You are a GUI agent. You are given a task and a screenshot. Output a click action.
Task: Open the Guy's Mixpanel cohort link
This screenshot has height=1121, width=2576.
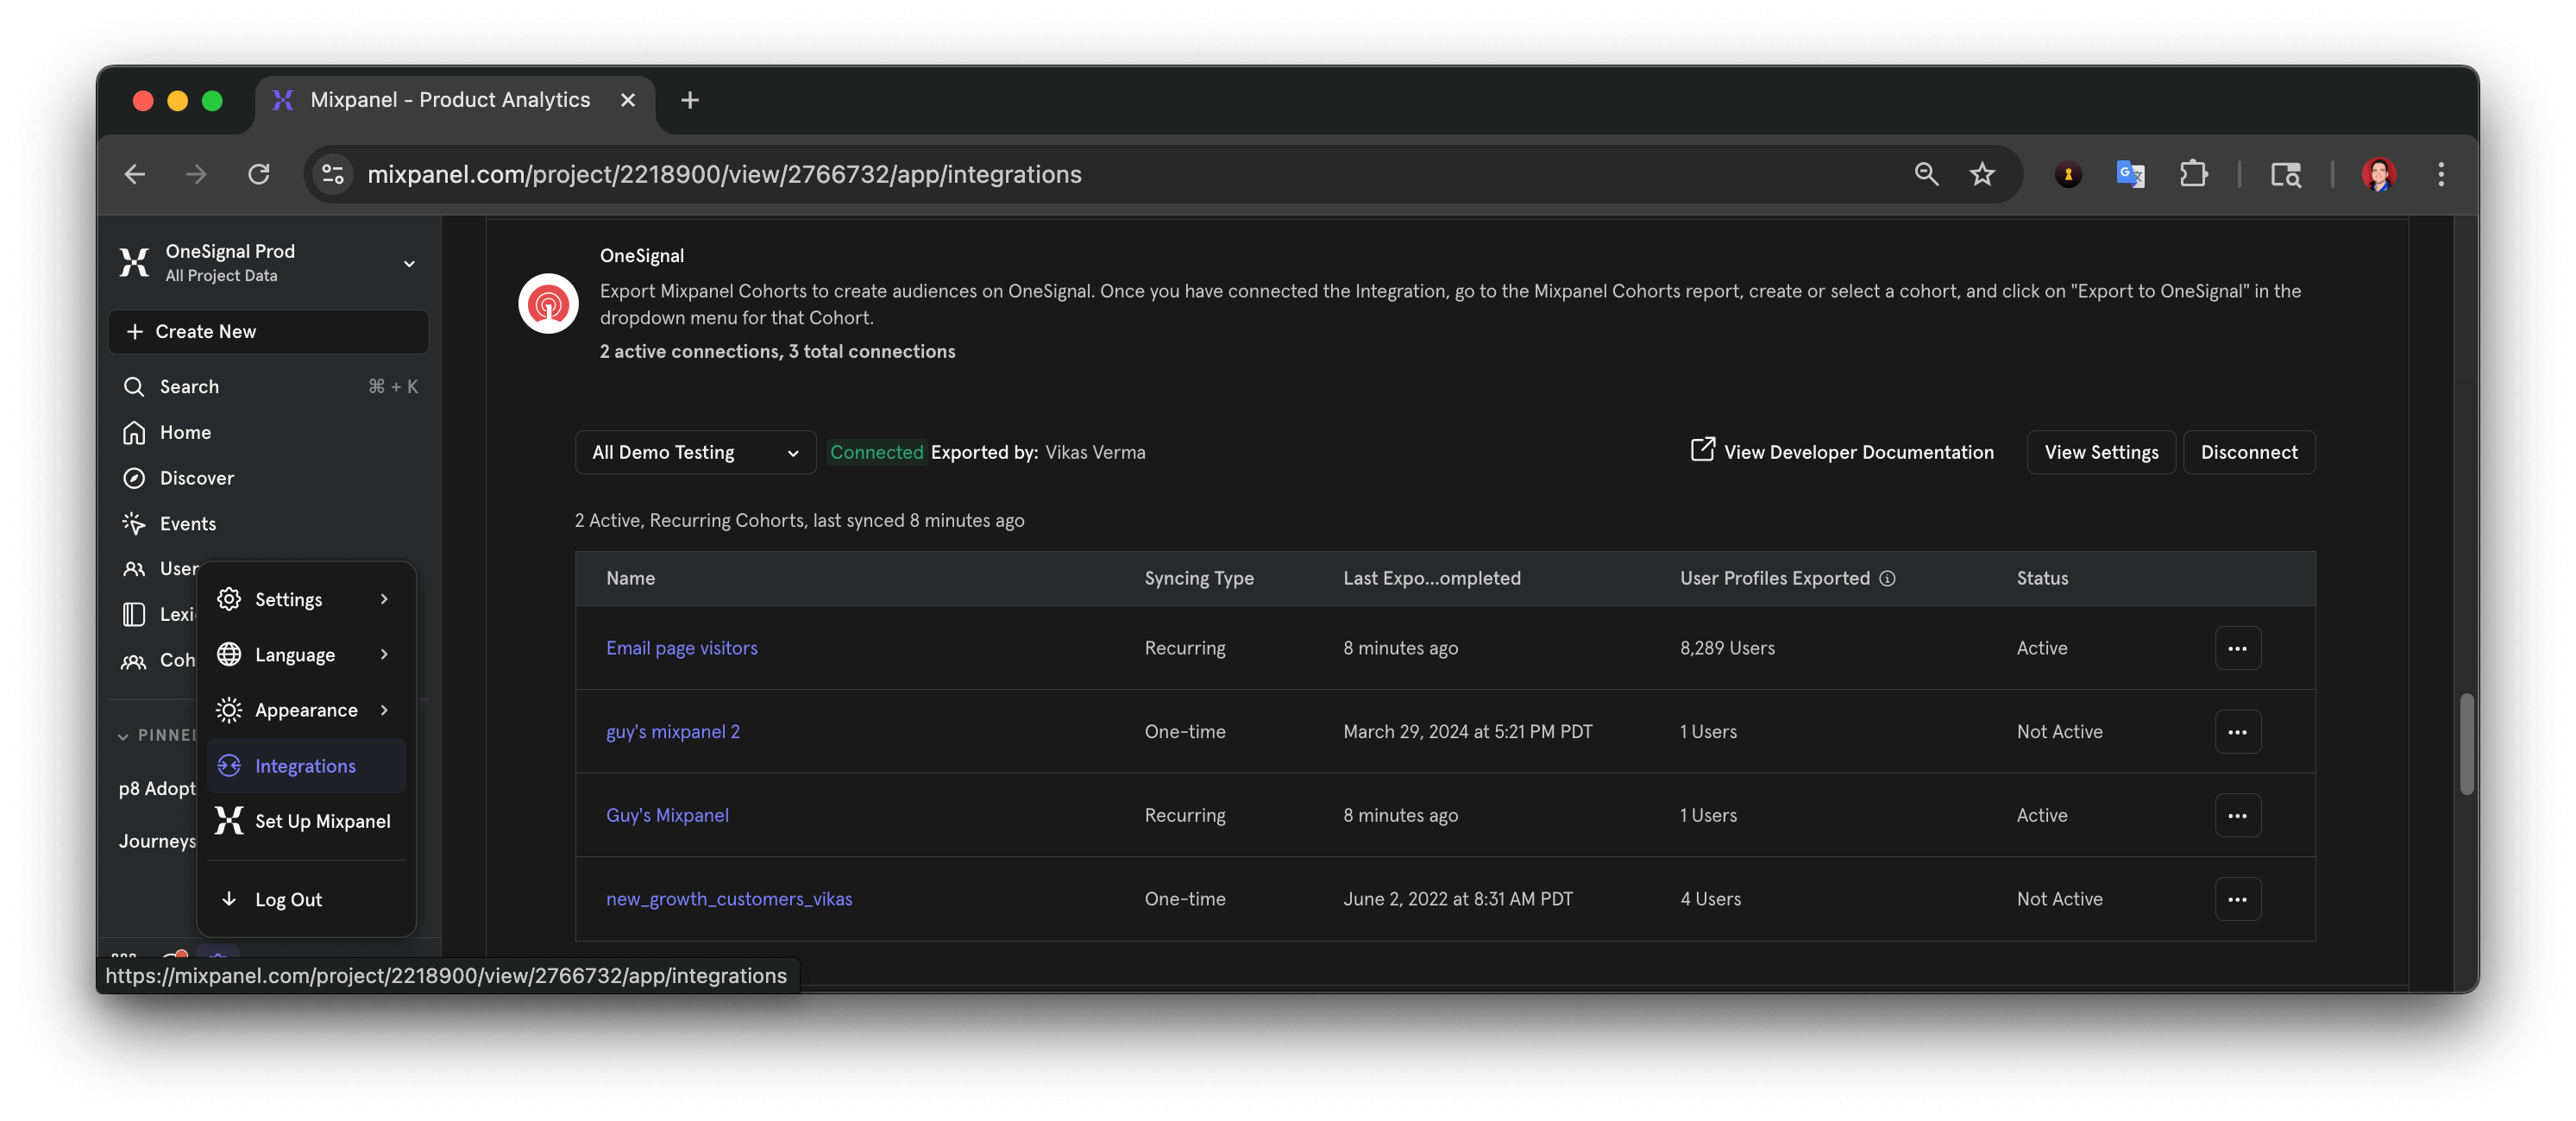tap(667, 815)
